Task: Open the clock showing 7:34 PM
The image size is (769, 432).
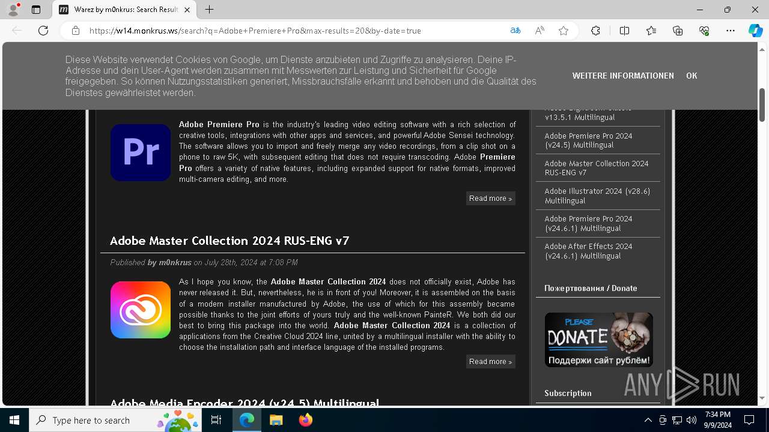Action: (718, 420)
